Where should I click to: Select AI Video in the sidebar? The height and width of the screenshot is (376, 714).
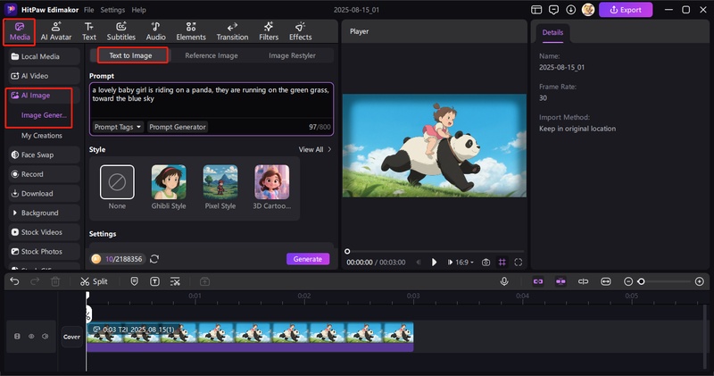coord(44,76)
